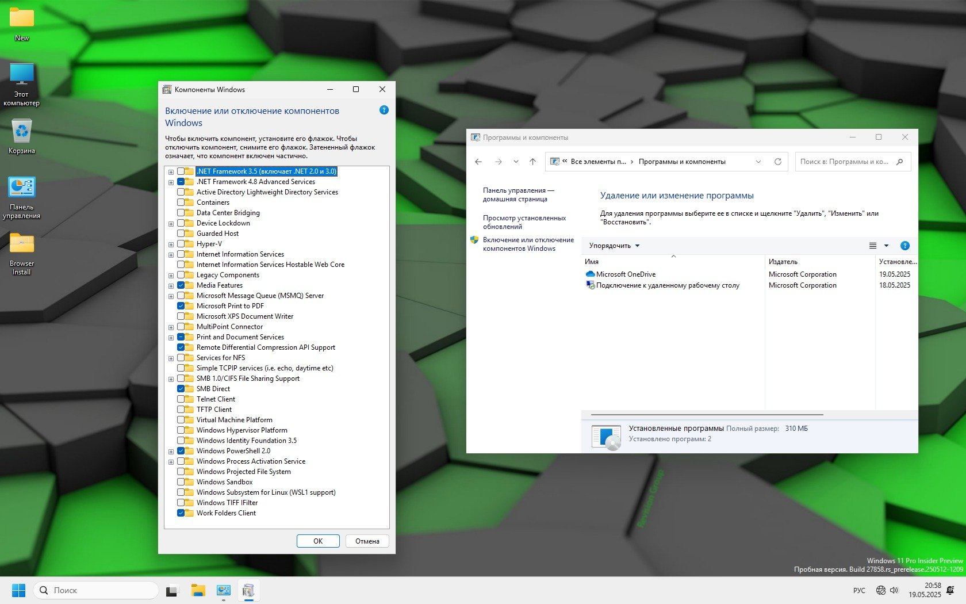The image size is (966, 604).
Task: Expand the Hyper-V tree node
Action: (x=171, y=244)
